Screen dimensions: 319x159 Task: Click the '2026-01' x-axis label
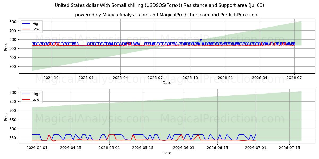225,78
